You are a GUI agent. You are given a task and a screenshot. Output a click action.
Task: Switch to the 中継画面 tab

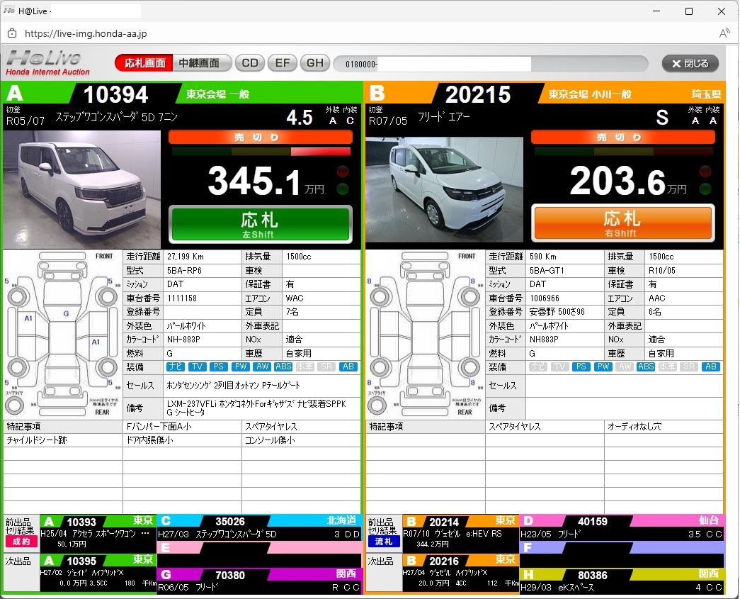203,63
